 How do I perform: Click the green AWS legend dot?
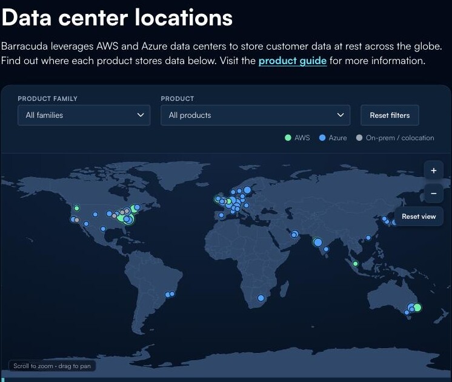coord(288,138)
